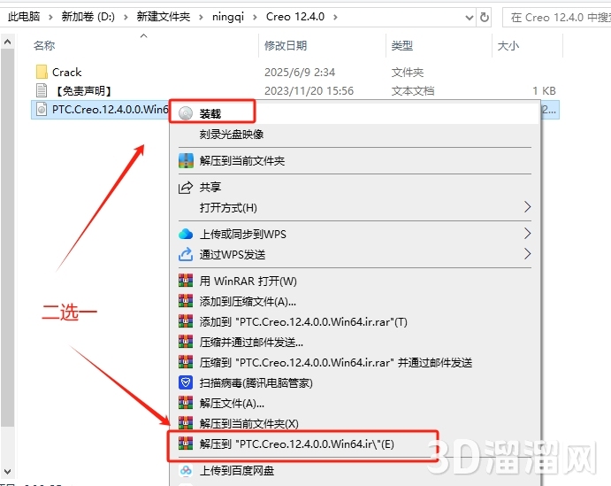Click the Crack folder icon
Image resolution: width=611 pixels, height=486 pixels.
42,72
